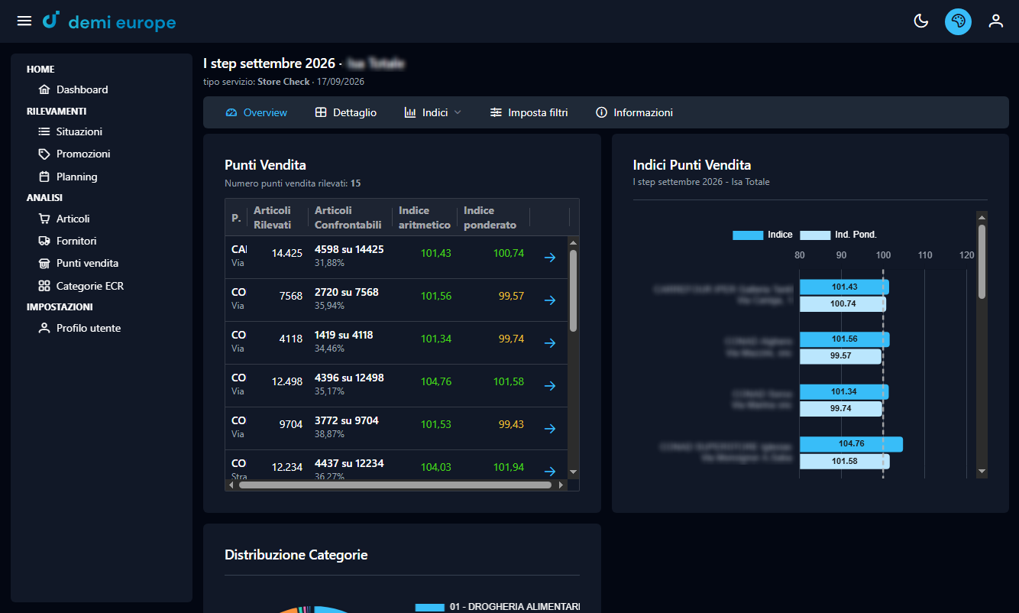Image resolution: width=1019 pixels, height=613 pixels.
Task: Open the color palette theme picker
Action: click(958, 21)
